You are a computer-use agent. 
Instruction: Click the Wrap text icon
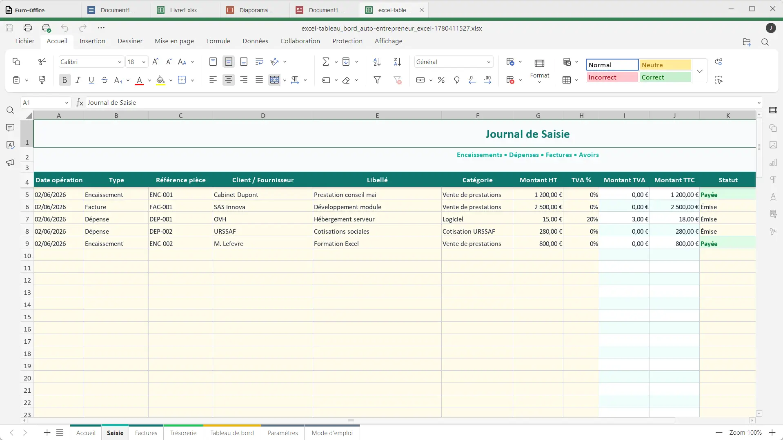(259, 62)
